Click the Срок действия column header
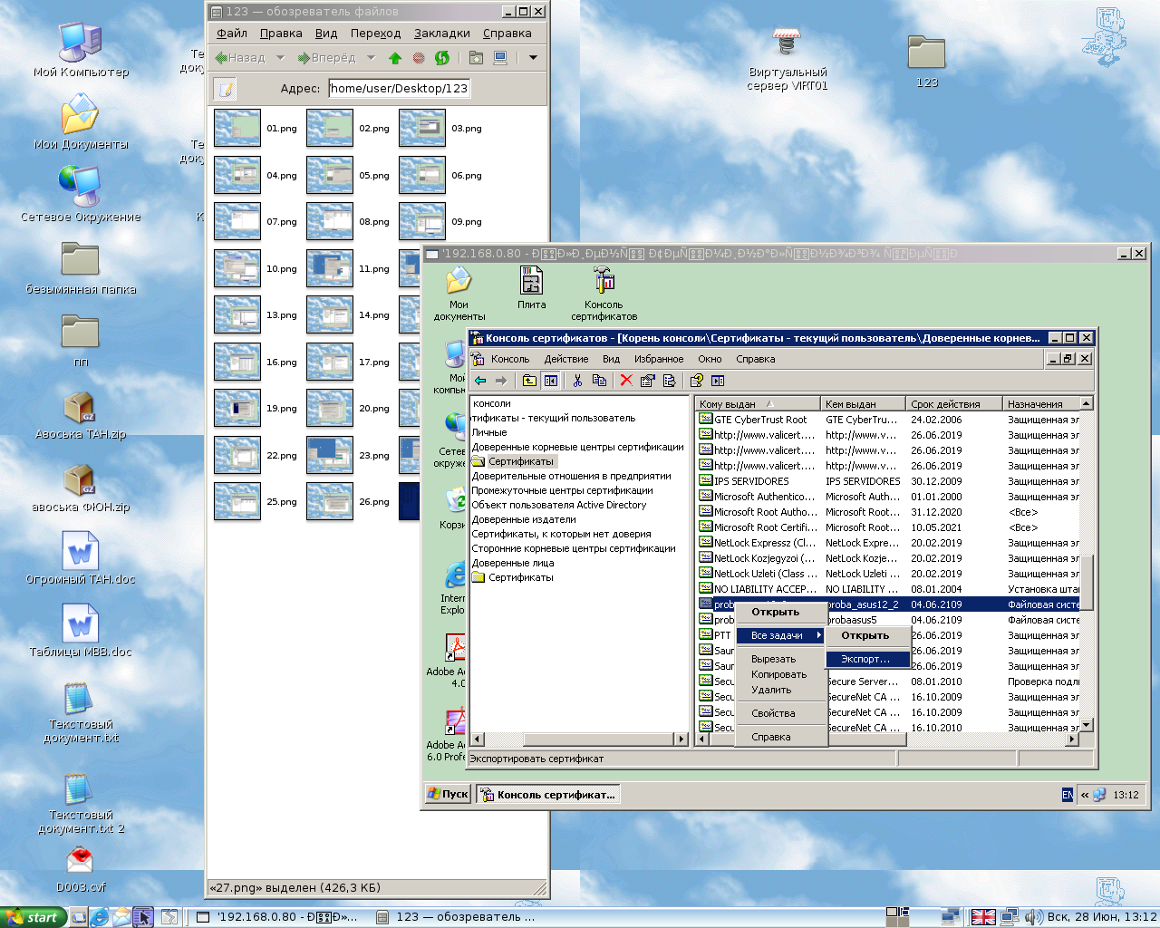The height and width of the screenshot is (928, 1160). point(952,404)
